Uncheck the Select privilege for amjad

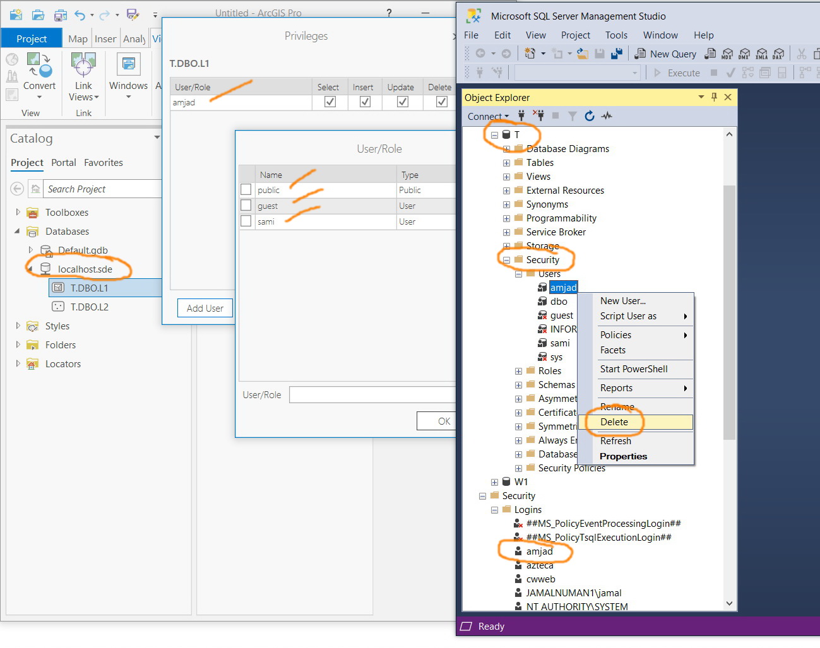coord(329,102)
